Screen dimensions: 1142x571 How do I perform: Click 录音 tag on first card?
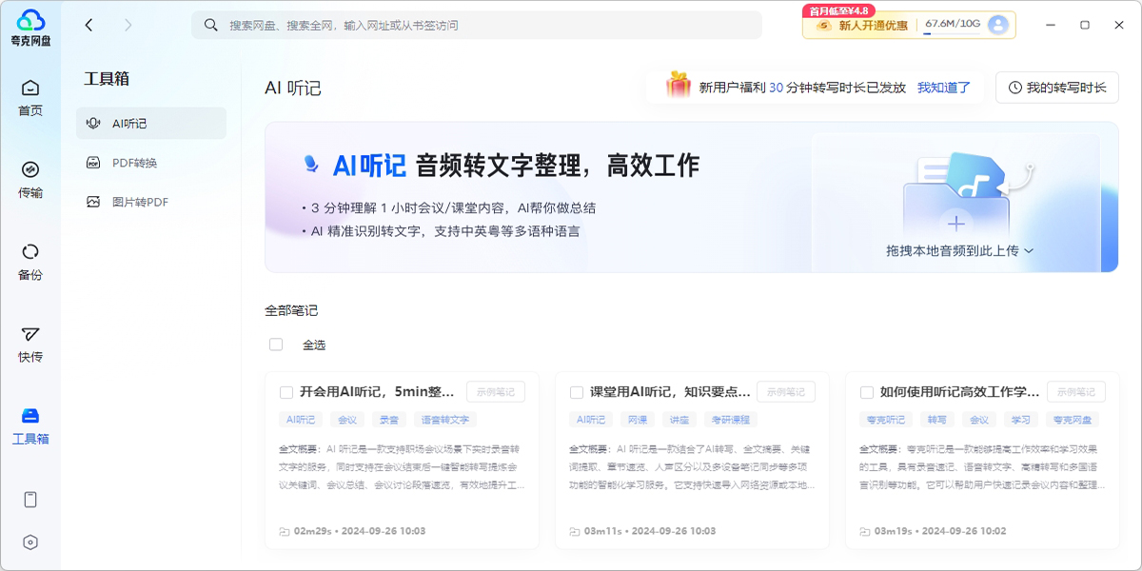coord(389,420)
